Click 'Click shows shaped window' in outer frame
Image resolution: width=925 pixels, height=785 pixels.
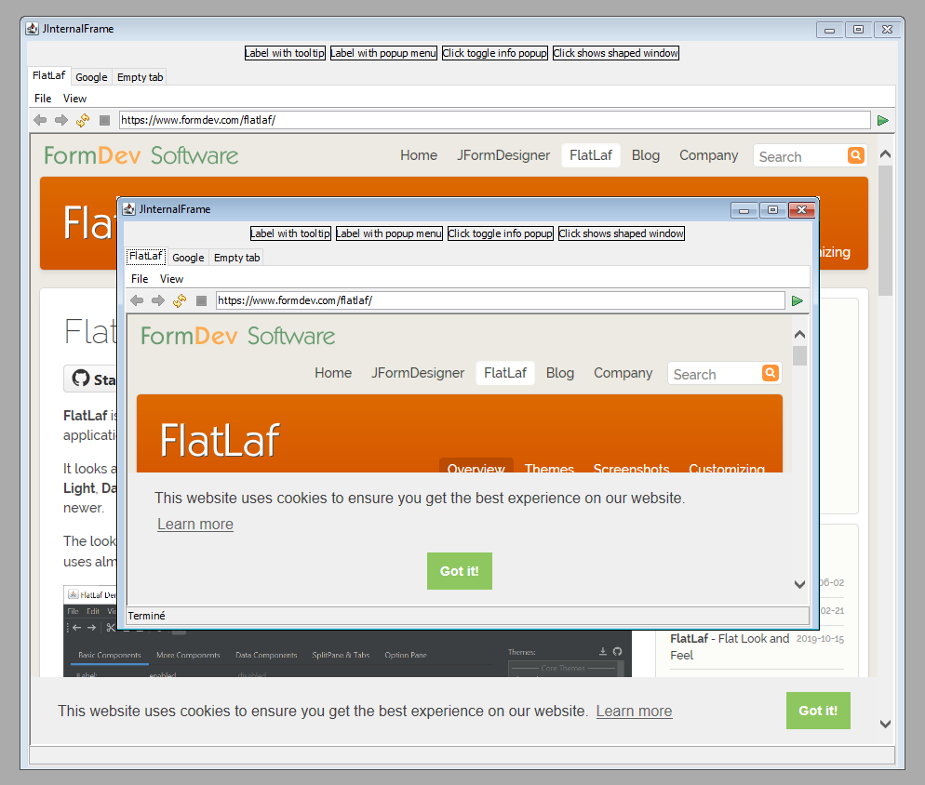coord(615,53)
